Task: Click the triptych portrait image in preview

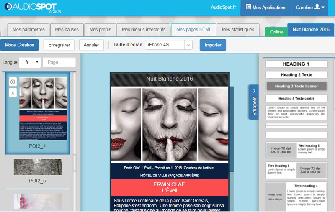Action: (x=170, y=124)
